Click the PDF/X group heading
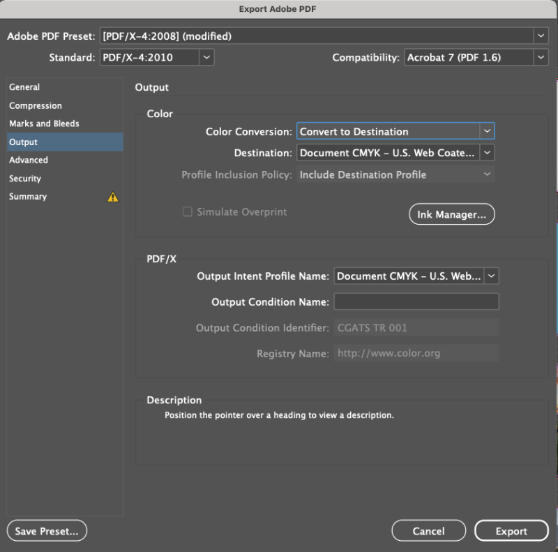 click(x=162, y=259)
